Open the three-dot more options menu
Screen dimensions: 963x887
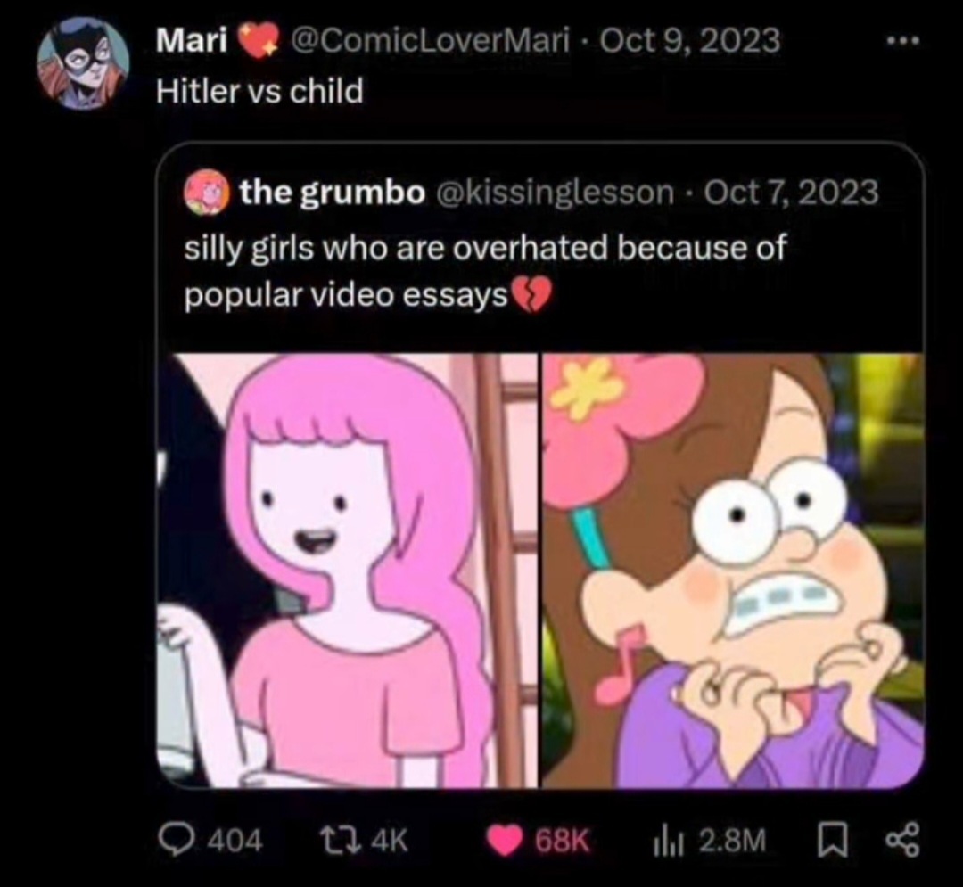903,42
